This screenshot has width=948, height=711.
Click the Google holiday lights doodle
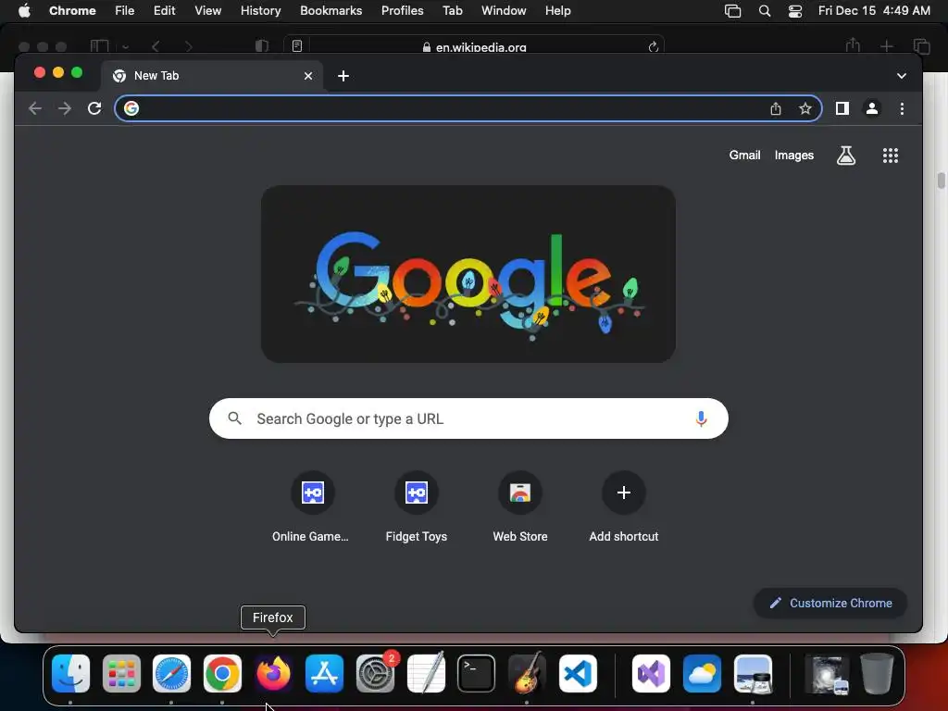tap(468, 274)
